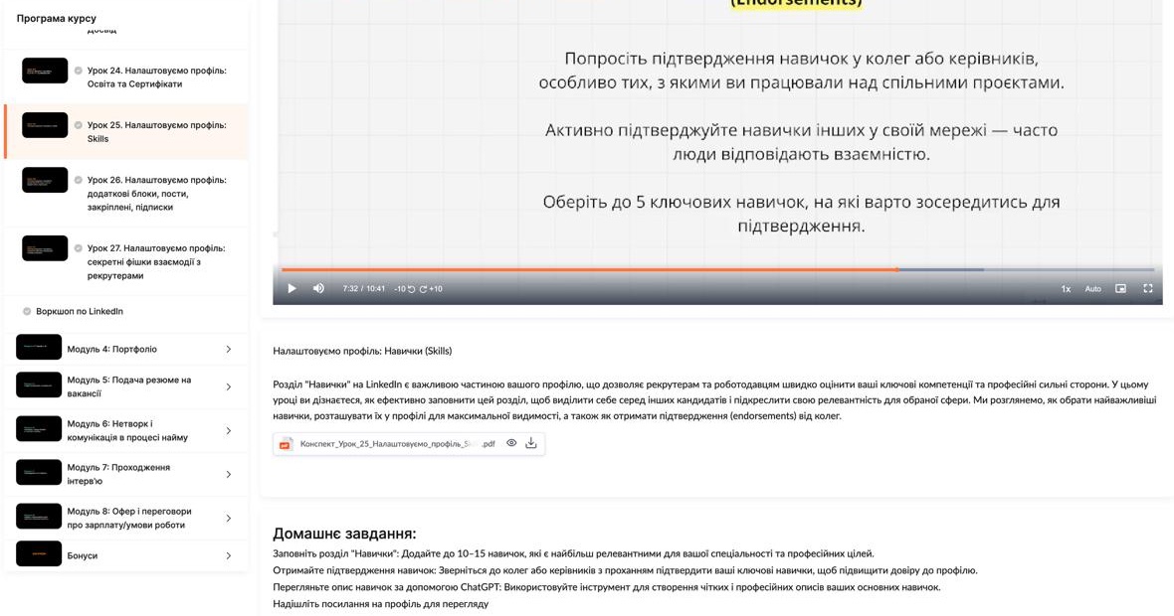Open Урок 24 Освіта та Сертифікати
The height and width of the screenshot is (616, 1174).
pos(126,77)
